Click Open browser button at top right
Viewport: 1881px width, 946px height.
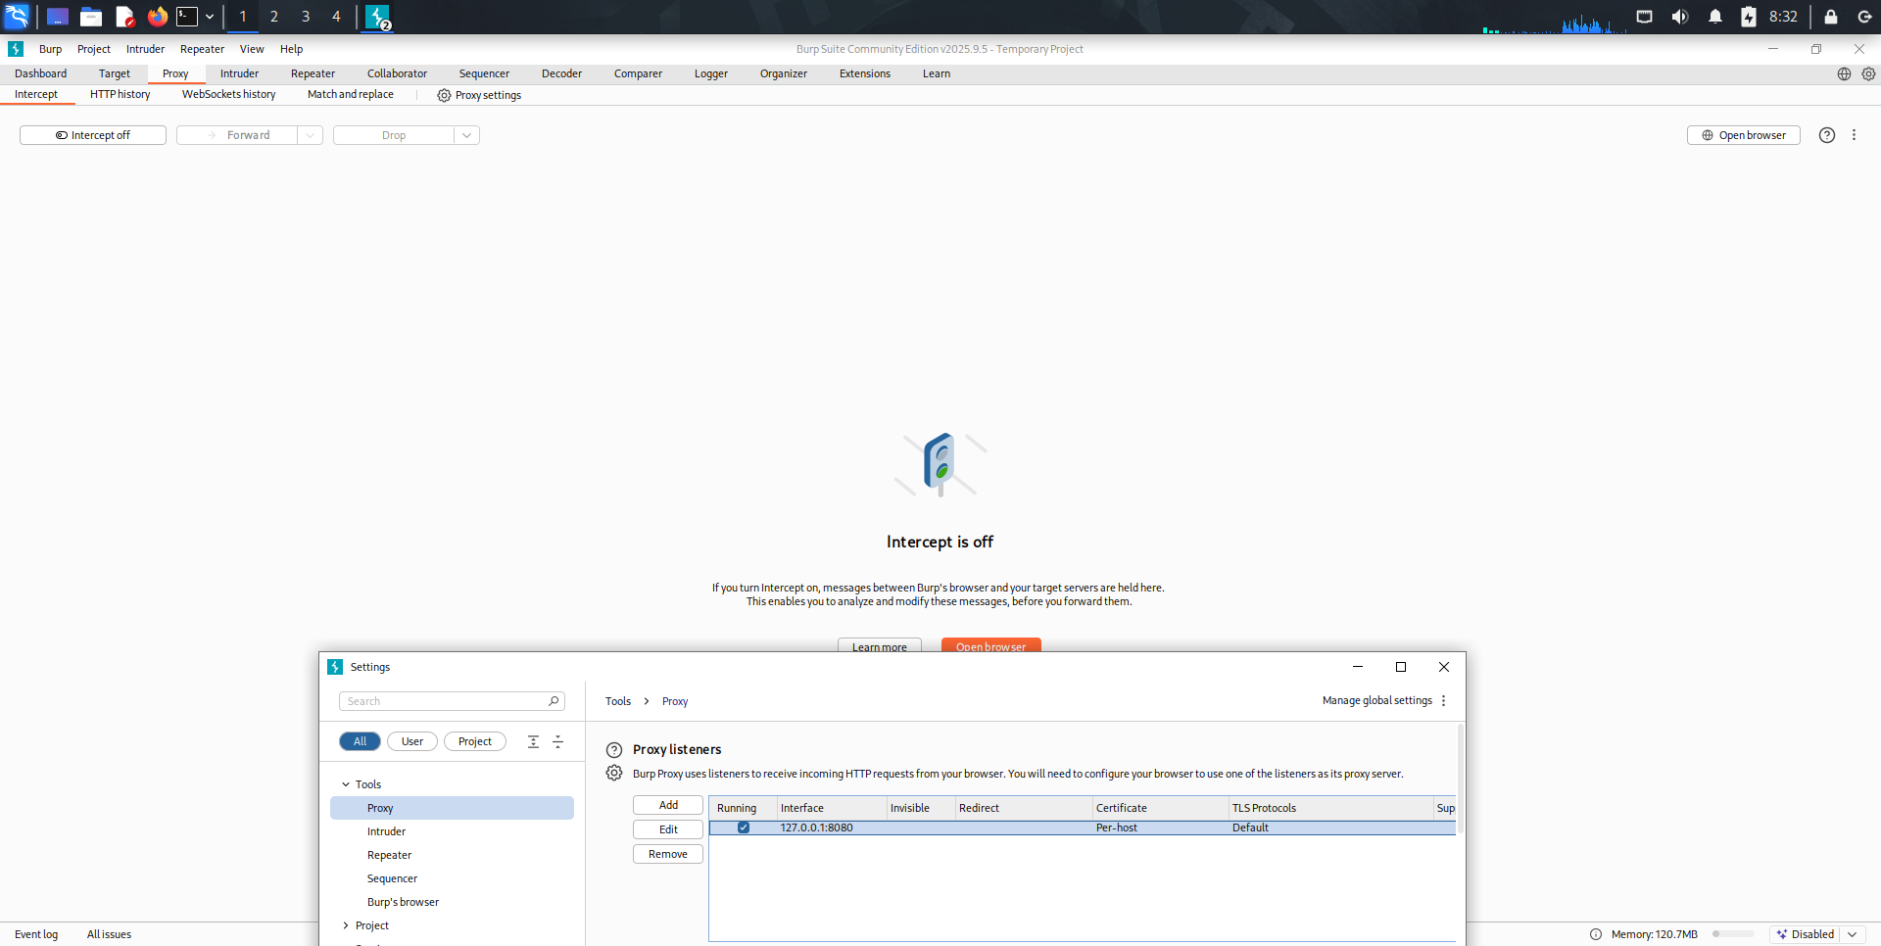1744,135
